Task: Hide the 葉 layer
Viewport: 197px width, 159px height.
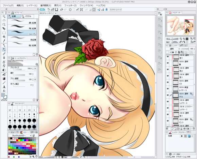Action: (168, 63)
